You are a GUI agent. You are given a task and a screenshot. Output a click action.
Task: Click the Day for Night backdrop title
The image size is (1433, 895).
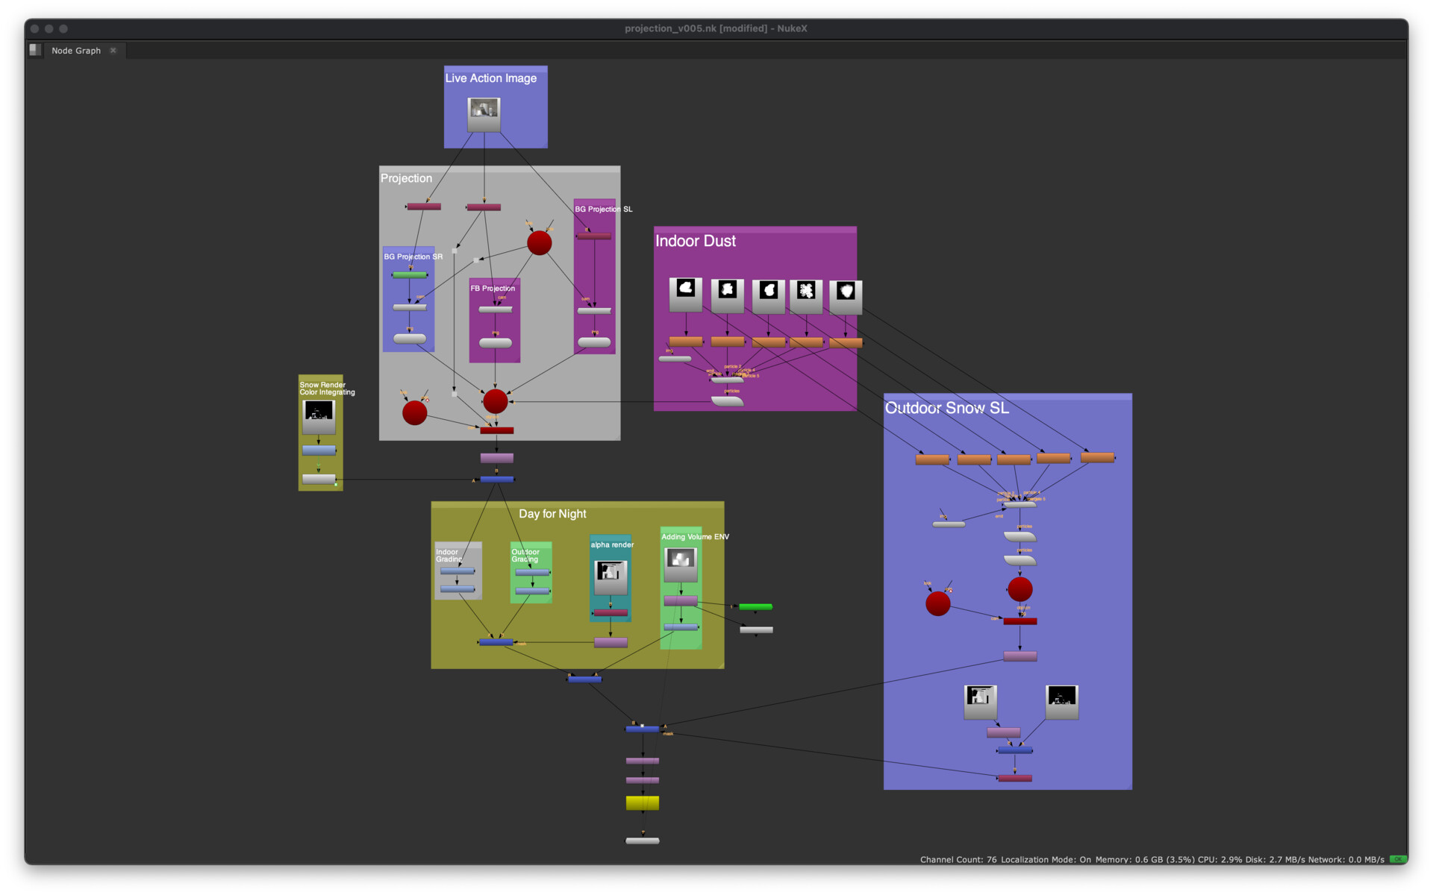552,514
